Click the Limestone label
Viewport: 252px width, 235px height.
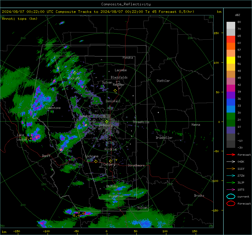coord(53,108)
